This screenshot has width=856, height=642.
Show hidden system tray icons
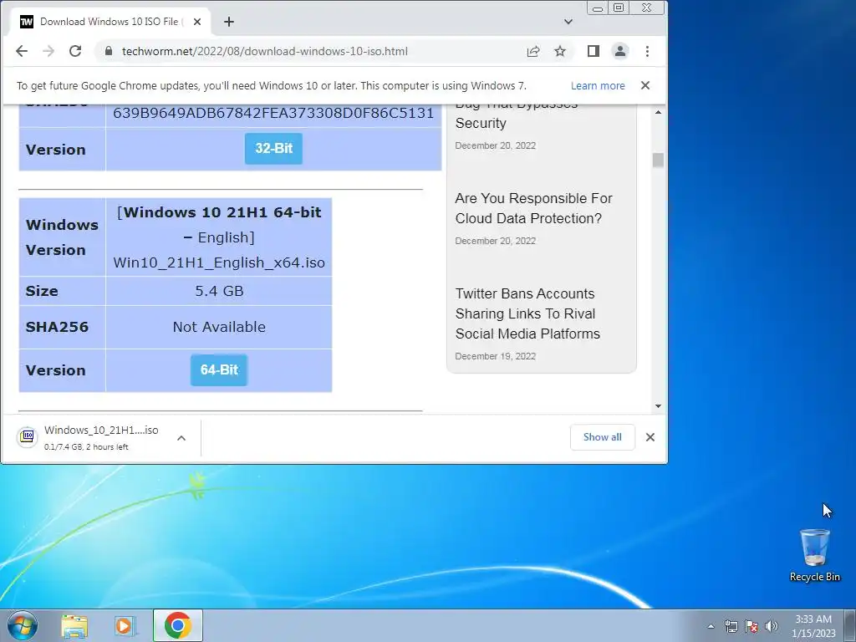(x=711, y=626)
